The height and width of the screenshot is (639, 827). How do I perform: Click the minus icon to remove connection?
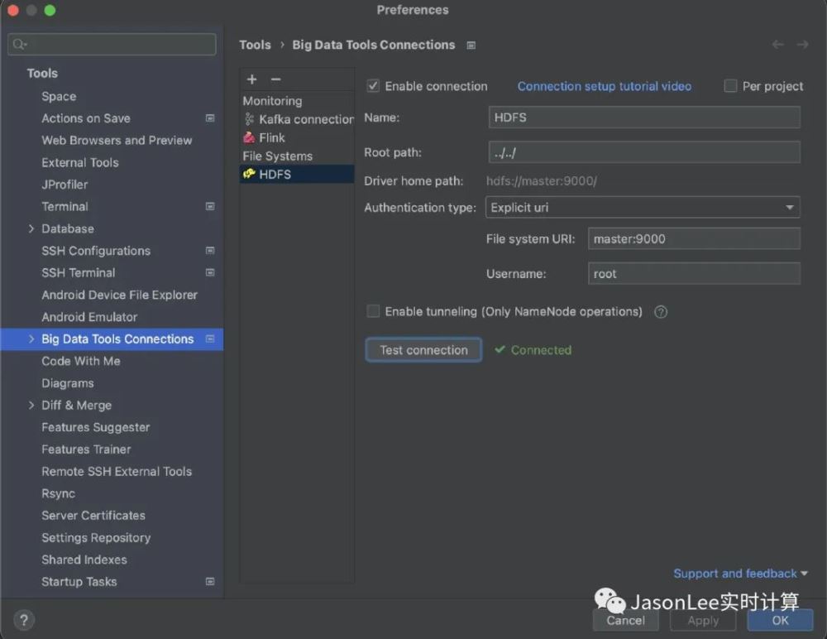coord(275,79)
